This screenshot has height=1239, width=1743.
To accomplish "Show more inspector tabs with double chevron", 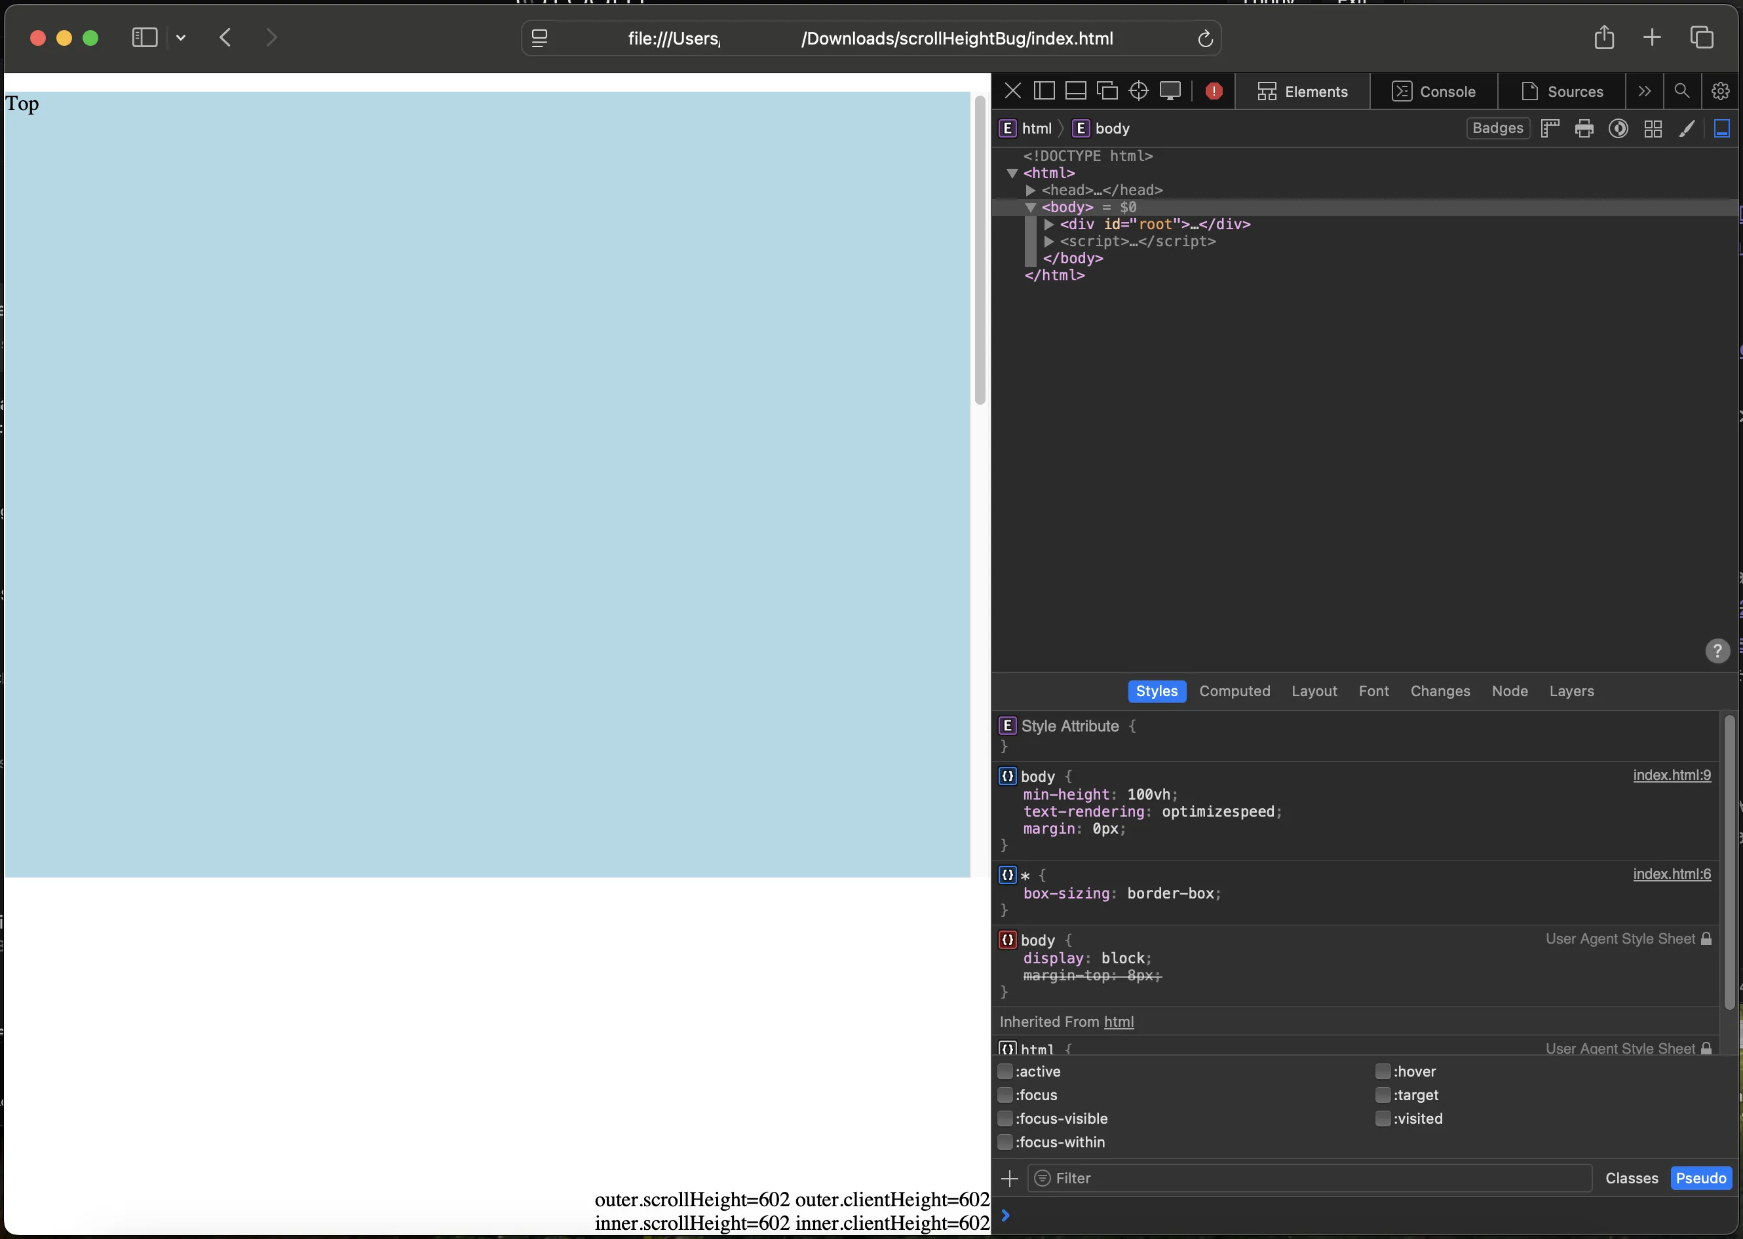I will point(1644,92).
